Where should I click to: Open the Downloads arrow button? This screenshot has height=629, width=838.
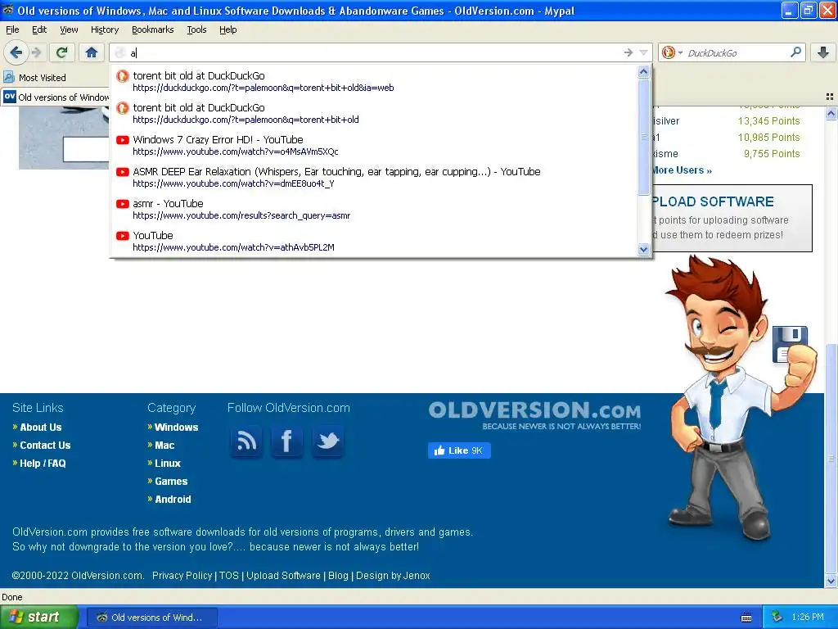(x=823, y=52)
